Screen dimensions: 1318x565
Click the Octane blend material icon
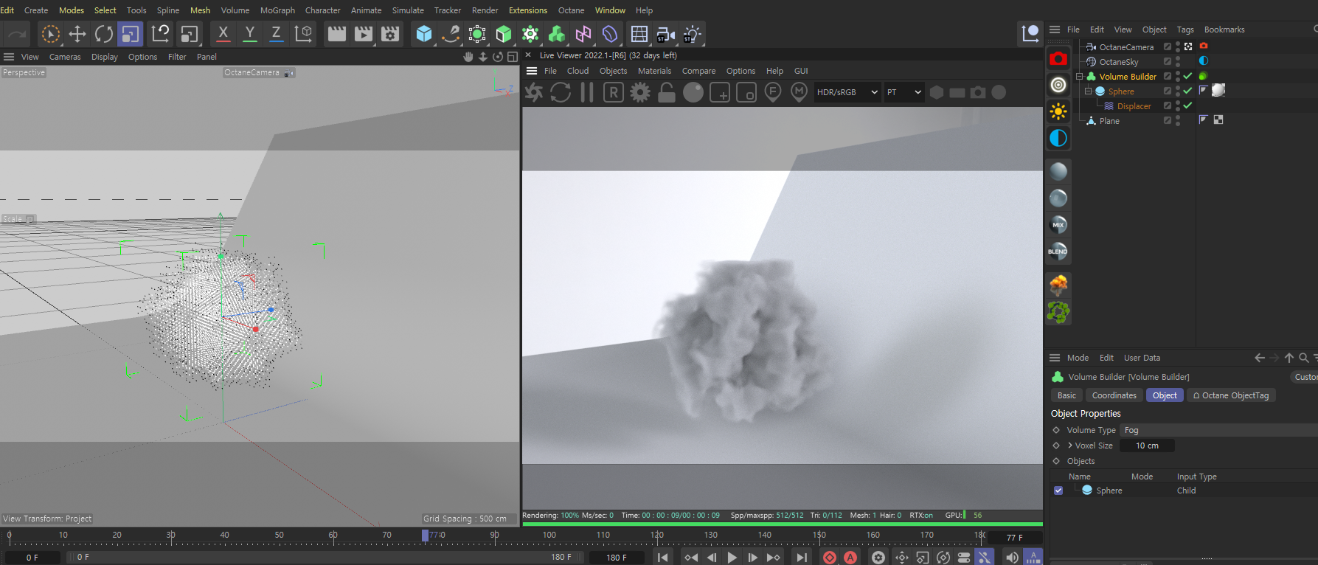(x=1058, y=252)
